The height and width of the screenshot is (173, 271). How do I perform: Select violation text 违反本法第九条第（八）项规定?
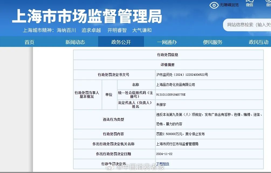pos(179,115)
